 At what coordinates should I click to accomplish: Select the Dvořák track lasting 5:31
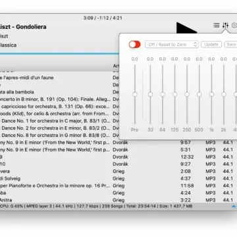click(118, 149)
